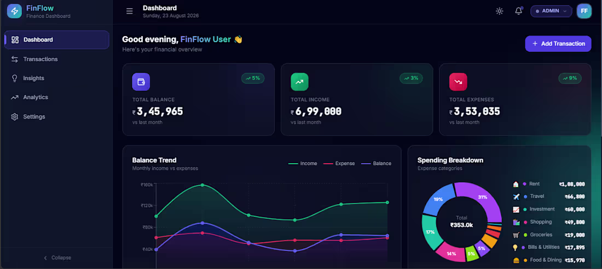Go to Transactions in the sidebar

tap(57, 59)
